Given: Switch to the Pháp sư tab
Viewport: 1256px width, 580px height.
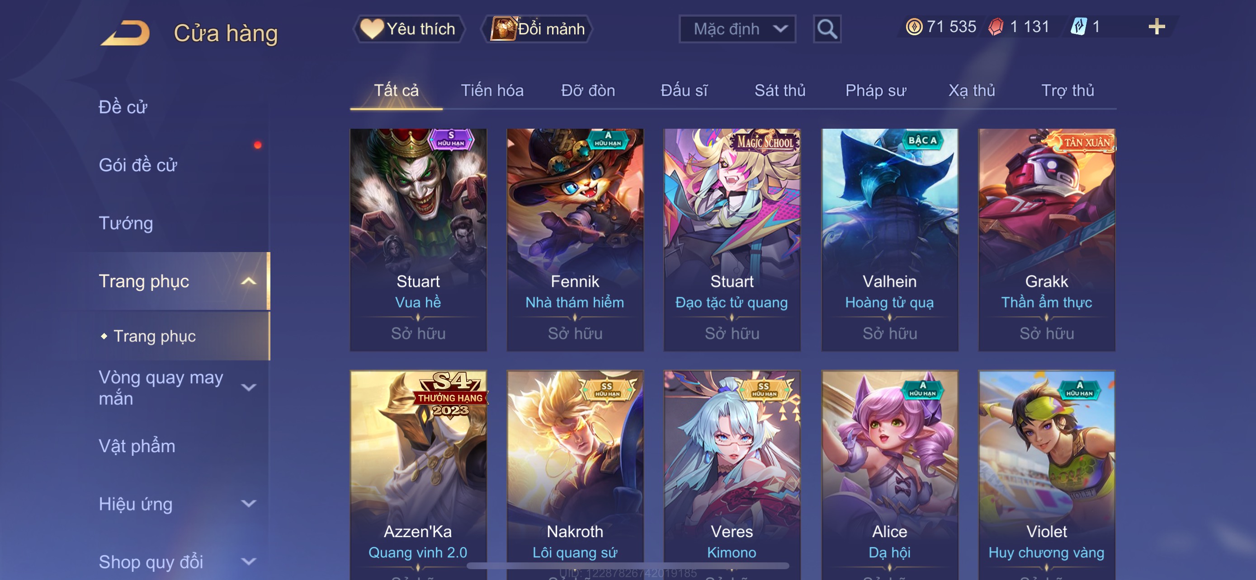Looking at the screenshot, I should coord(876,91).
